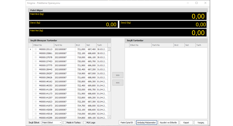Click the Kapat button
The width and height of the screenshot is (233, 126).
point(186,123)
